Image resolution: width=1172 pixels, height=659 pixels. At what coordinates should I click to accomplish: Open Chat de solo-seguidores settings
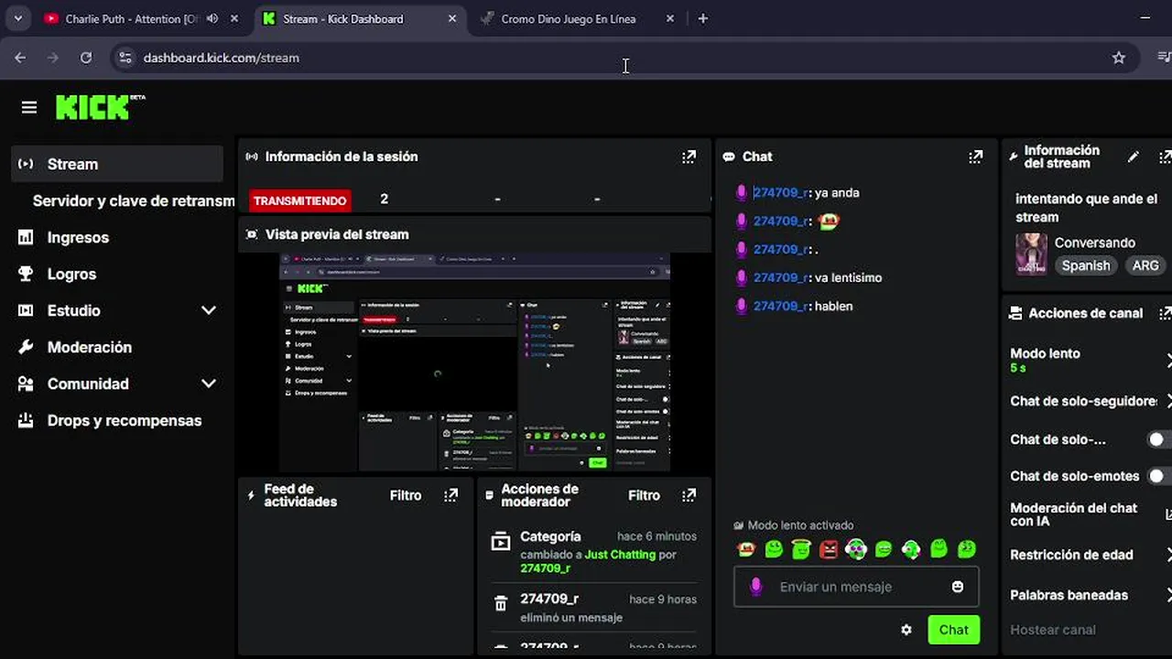1090,401
